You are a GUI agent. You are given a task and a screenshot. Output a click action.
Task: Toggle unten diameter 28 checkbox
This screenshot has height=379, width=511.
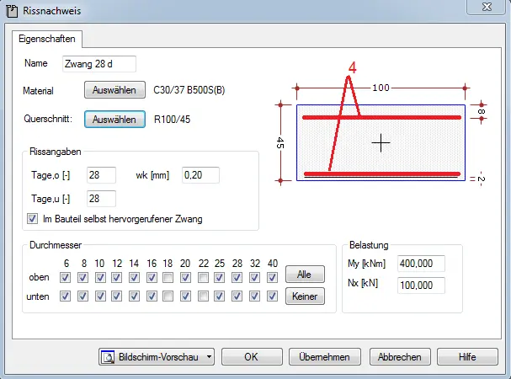coord(237,296)
